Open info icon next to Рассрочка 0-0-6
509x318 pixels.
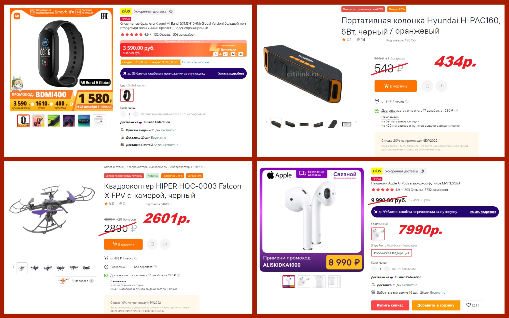tap(155, 267)
